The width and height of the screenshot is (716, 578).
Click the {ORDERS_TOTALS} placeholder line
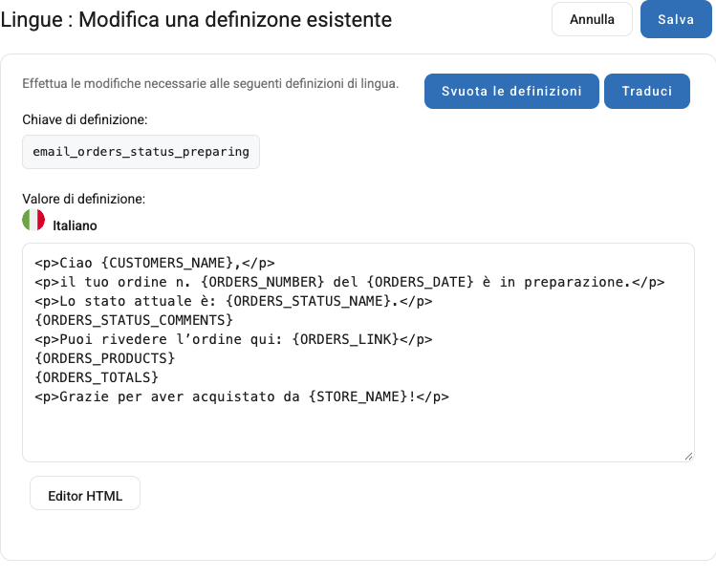(97, 377)
